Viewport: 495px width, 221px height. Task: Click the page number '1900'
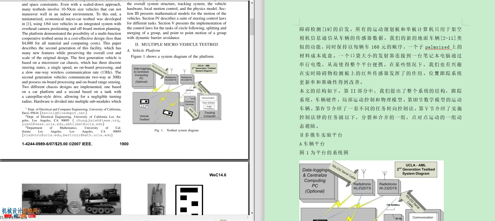[124, 144]
